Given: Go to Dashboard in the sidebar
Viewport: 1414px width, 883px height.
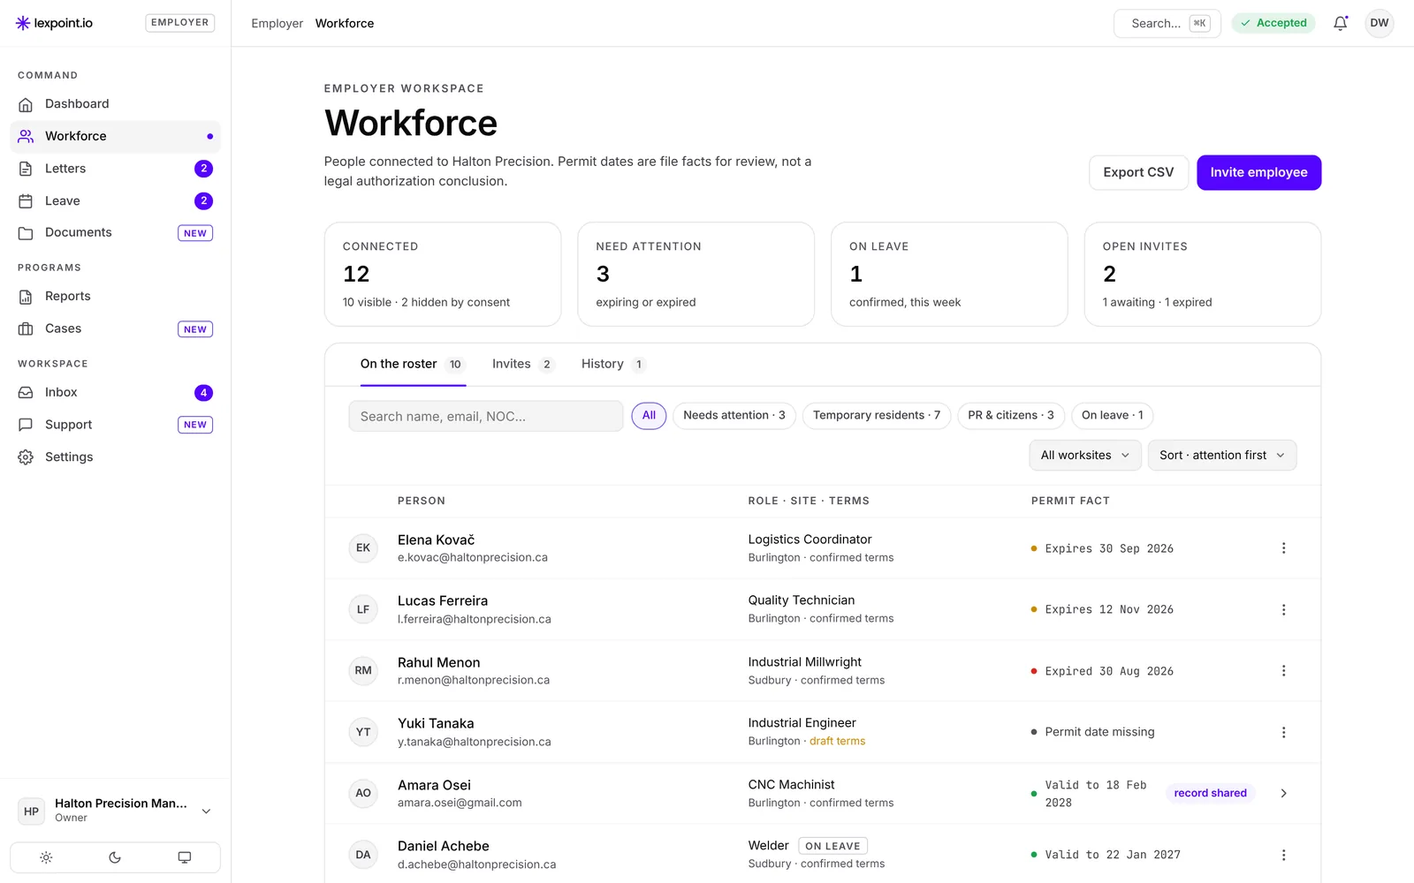Looking at the screenshot, I should pos(115,104).
